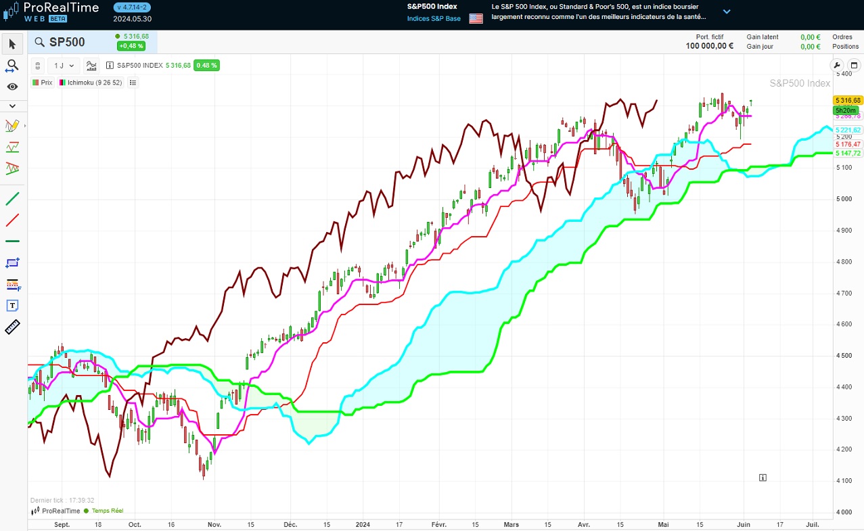864x531 pixels.
Task: Activate the horizontal zoom magnifier tool
Action: [12, 66]
